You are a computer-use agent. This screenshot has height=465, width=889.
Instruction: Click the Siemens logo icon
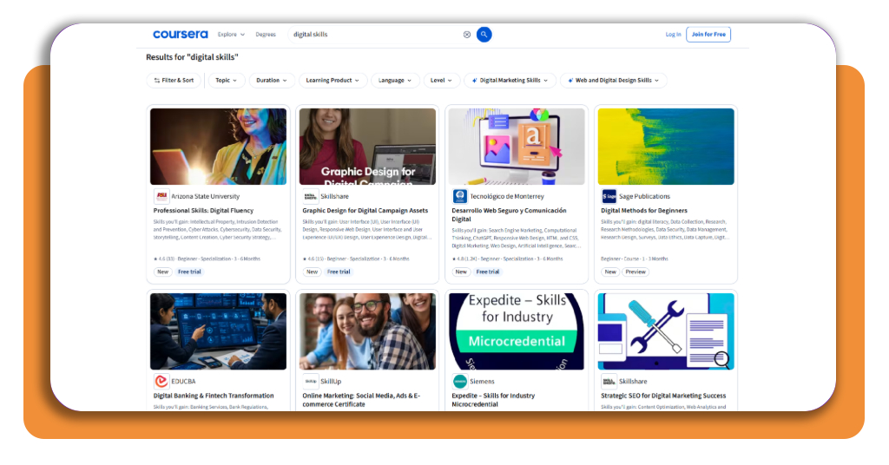point(459,381)
